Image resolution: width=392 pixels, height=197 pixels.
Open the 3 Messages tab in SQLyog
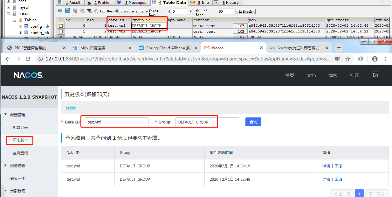(x=133, y=3)
